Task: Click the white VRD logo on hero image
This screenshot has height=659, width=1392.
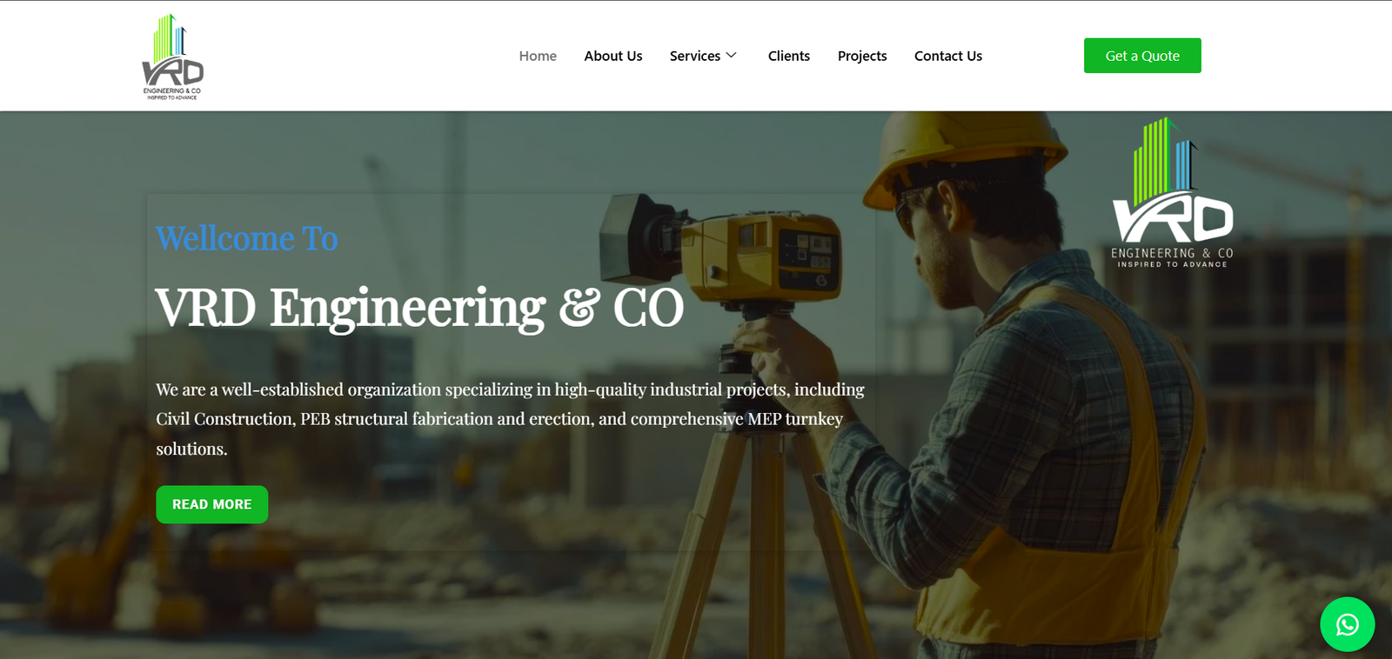Action: pyautogui.click(x=1172, y=192)
